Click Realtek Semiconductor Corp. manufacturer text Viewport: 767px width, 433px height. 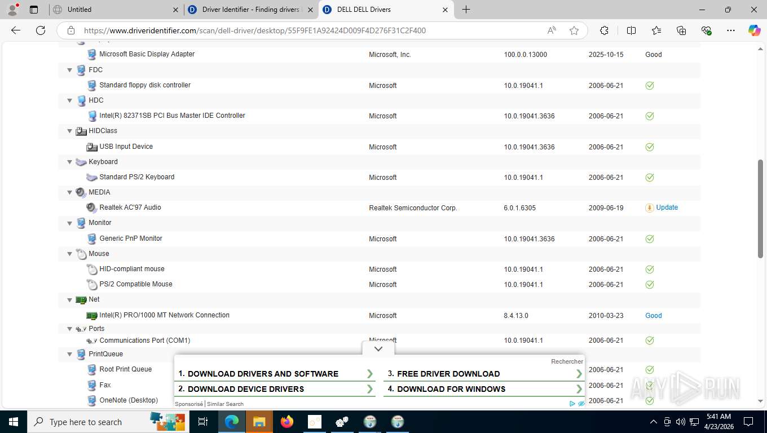[413, 208]
